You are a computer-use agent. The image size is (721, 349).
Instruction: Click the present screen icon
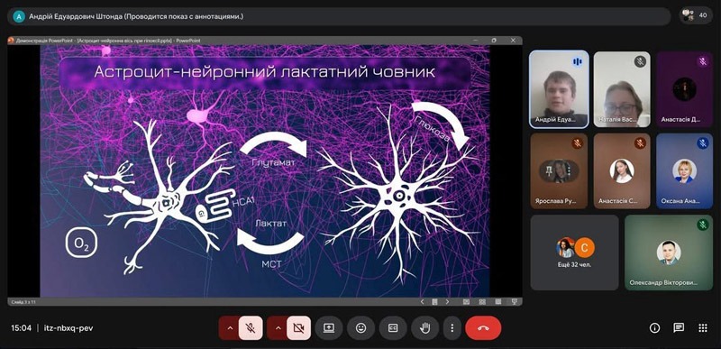click(328, 328)
